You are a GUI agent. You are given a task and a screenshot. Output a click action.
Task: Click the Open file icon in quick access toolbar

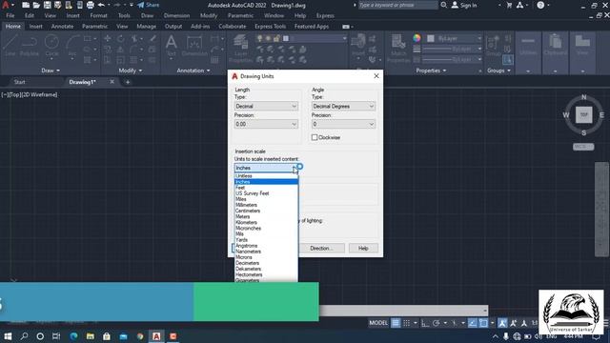[x=36, y=5]
